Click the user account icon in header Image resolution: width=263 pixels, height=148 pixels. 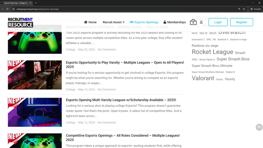(x=201, y=22)
